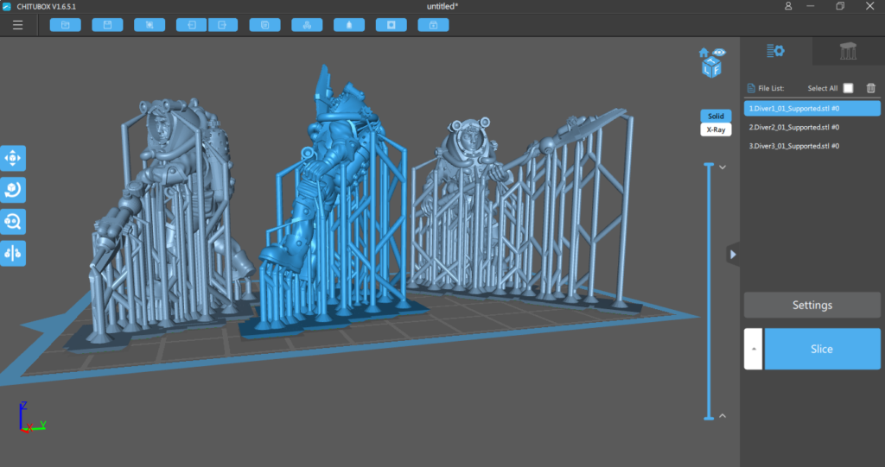The image size is (885, 467).
Task: Expand options arrow beside Slice button
Action: point(753,349)
